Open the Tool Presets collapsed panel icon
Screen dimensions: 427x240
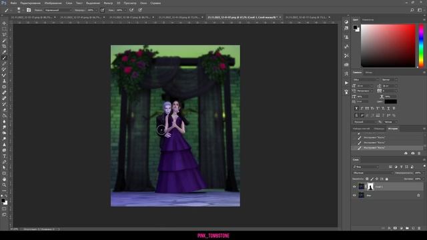346,55
